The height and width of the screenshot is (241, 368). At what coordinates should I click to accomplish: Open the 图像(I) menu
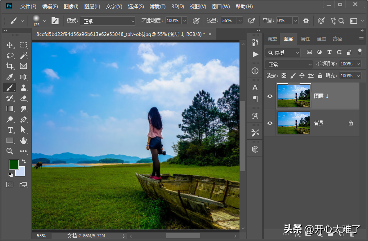tap(71, 6)
